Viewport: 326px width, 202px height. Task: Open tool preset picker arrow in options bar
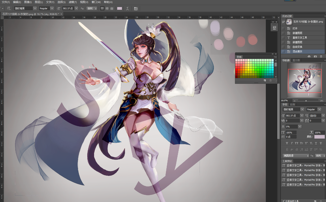coord(2,8)
